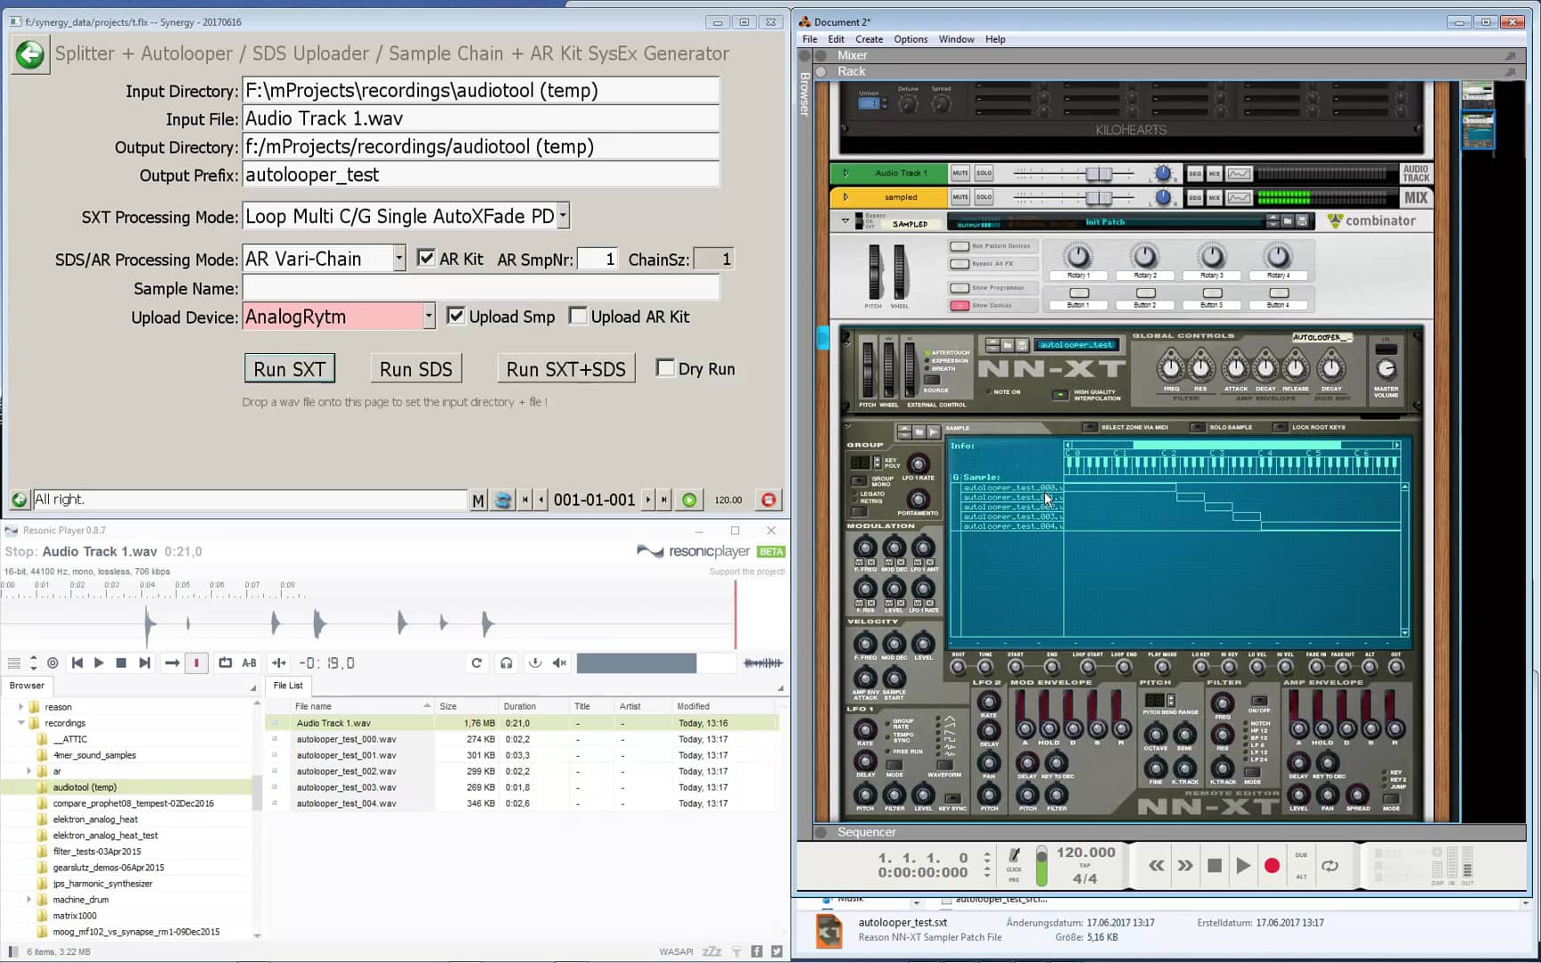Click the Resonic stop button
Image resolution: width=1541 pixels, height=963 pixels.
121,663
